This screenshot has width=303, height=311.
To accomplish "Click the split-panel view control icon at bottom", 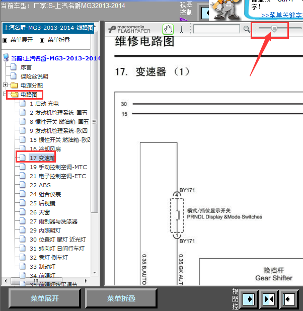I will 269,299.
